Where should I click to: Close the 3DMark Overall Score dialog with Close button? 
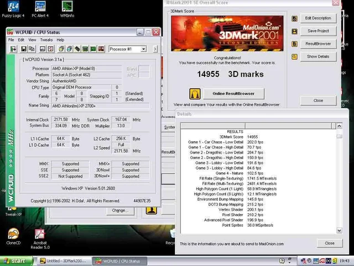pos(318,100)
